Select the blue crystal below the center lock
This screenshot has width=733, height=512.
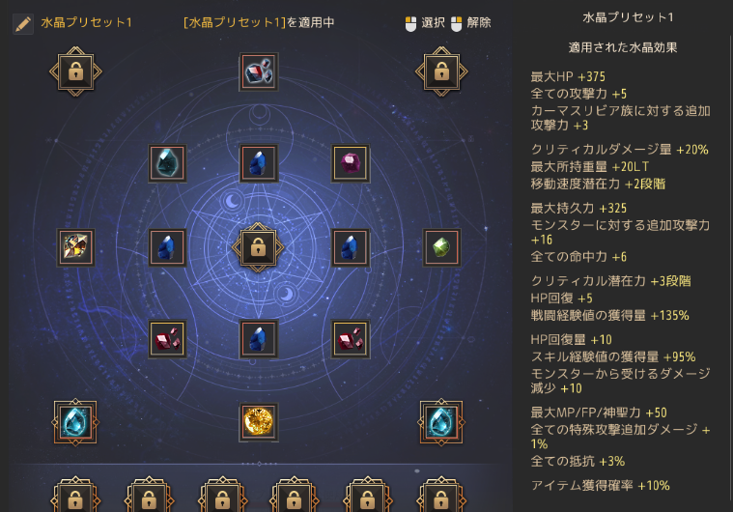click(259, 339)
